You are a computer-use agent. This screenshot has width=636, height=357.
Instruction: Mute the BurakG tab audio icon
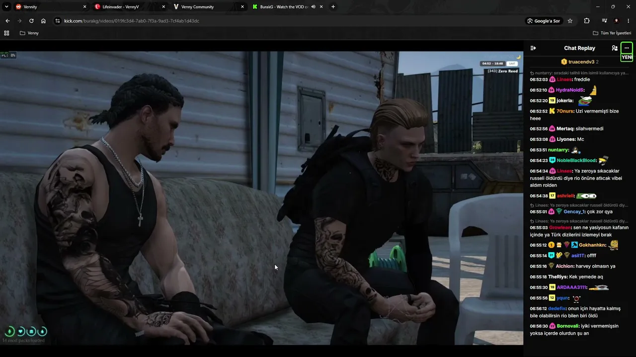click(314, 7)
